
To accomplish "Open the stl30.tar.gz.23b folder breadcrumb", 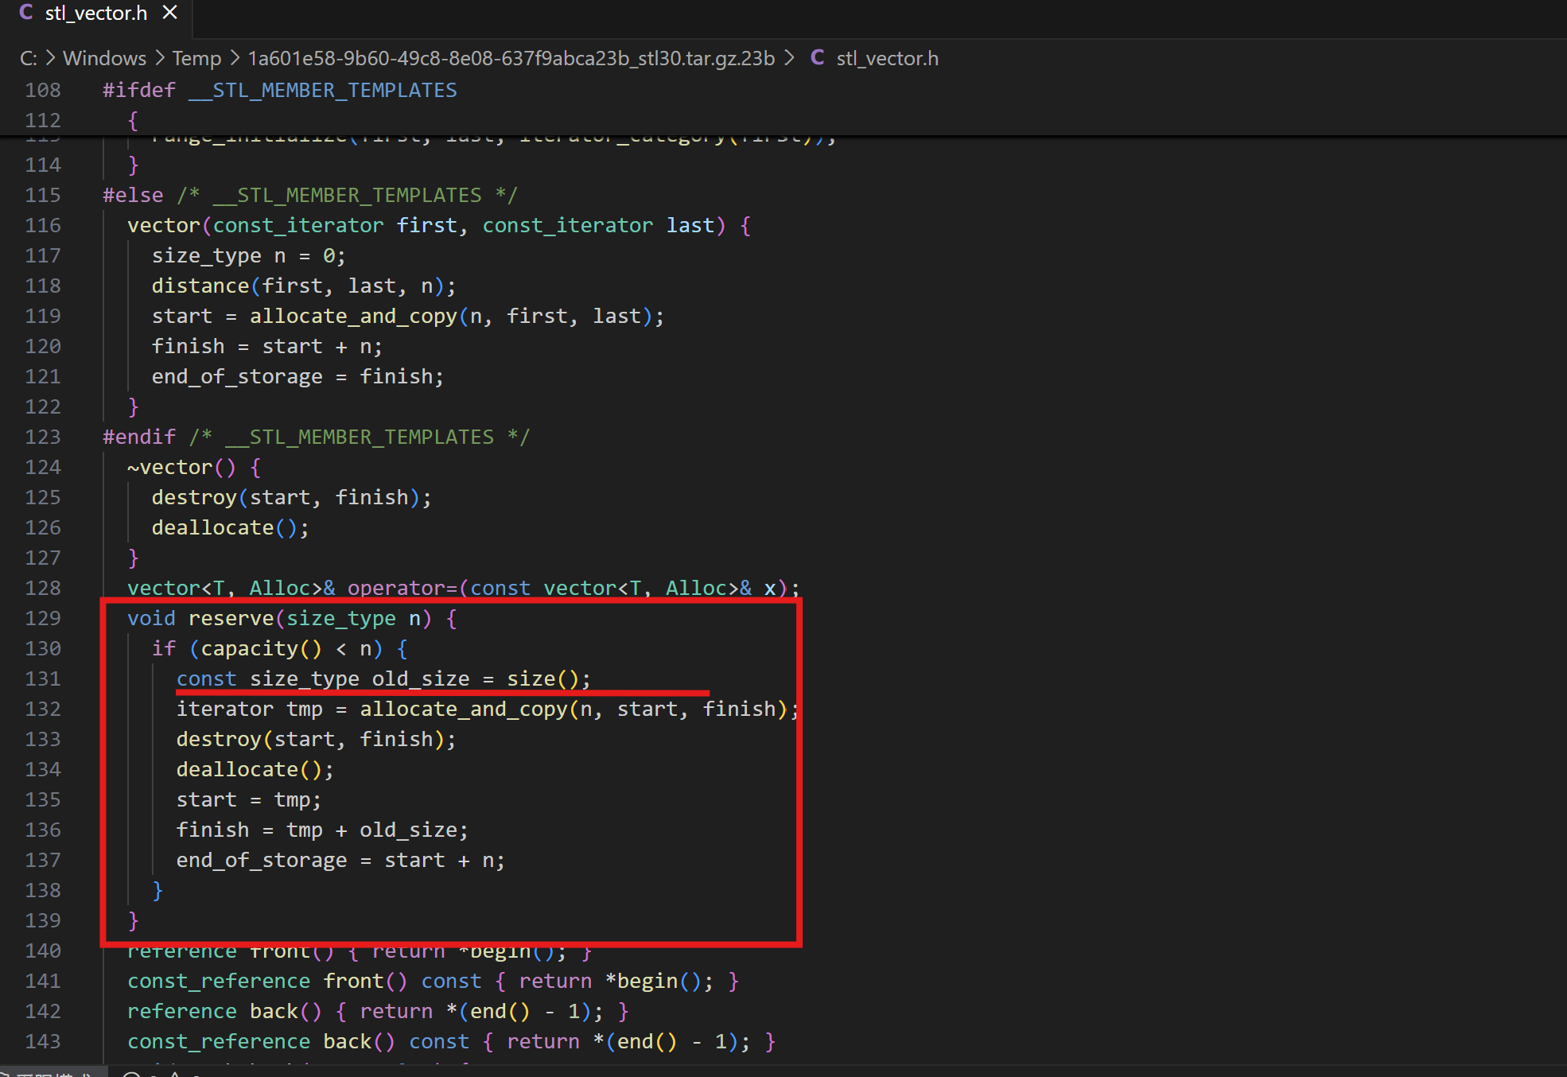I will click(x=511, y=58).
